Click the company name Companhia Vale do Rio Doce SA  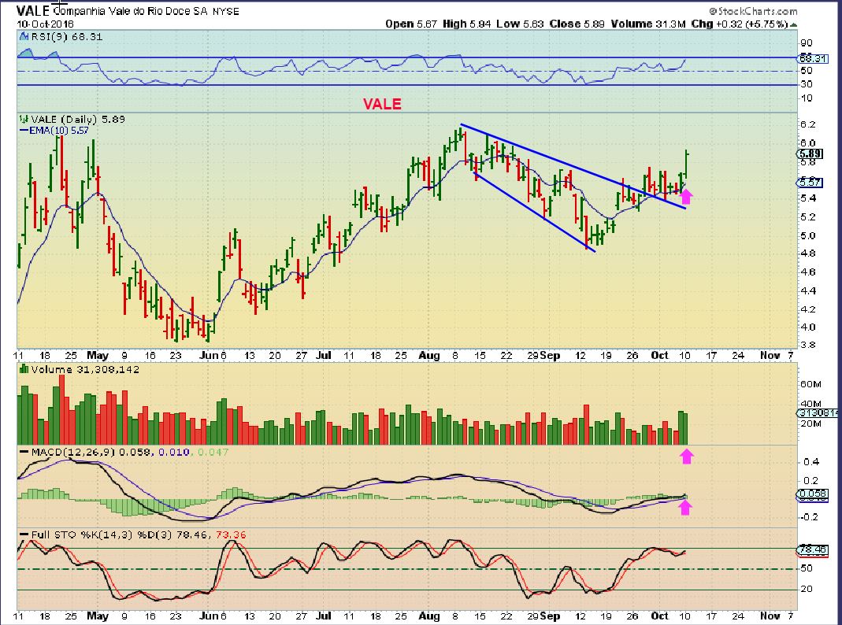coord(131,11)
